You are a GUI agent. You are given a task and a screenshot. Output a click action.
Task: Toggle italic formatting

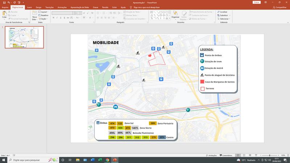tap(57, 18)
